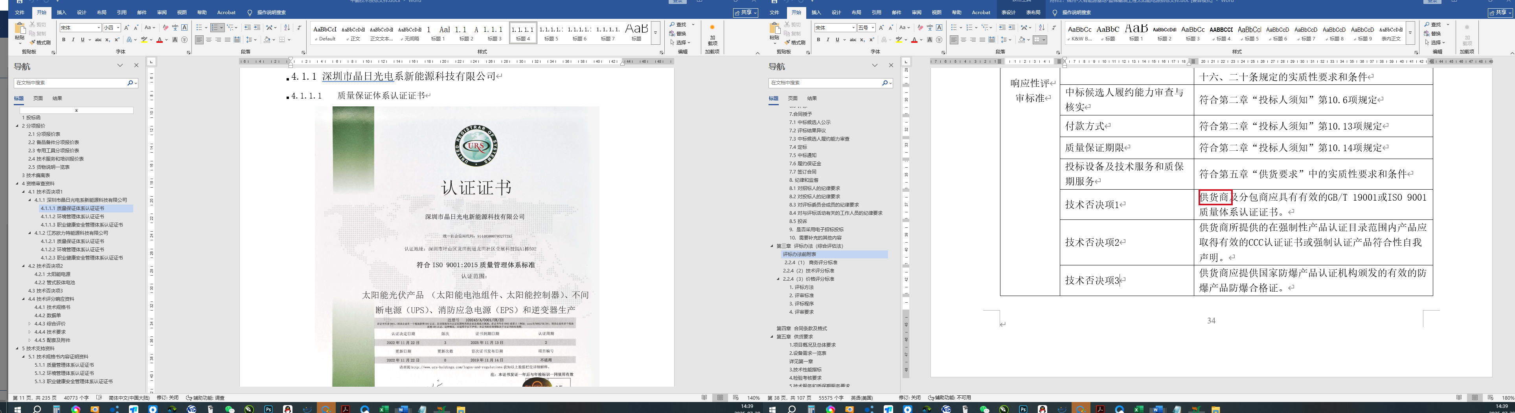Toggle italic in the right Word window
The image size is (1515, 413).
827,40
